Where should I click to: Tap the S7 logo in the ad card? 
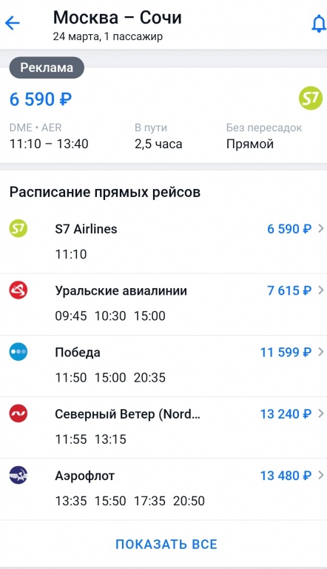tap(310, 98)
